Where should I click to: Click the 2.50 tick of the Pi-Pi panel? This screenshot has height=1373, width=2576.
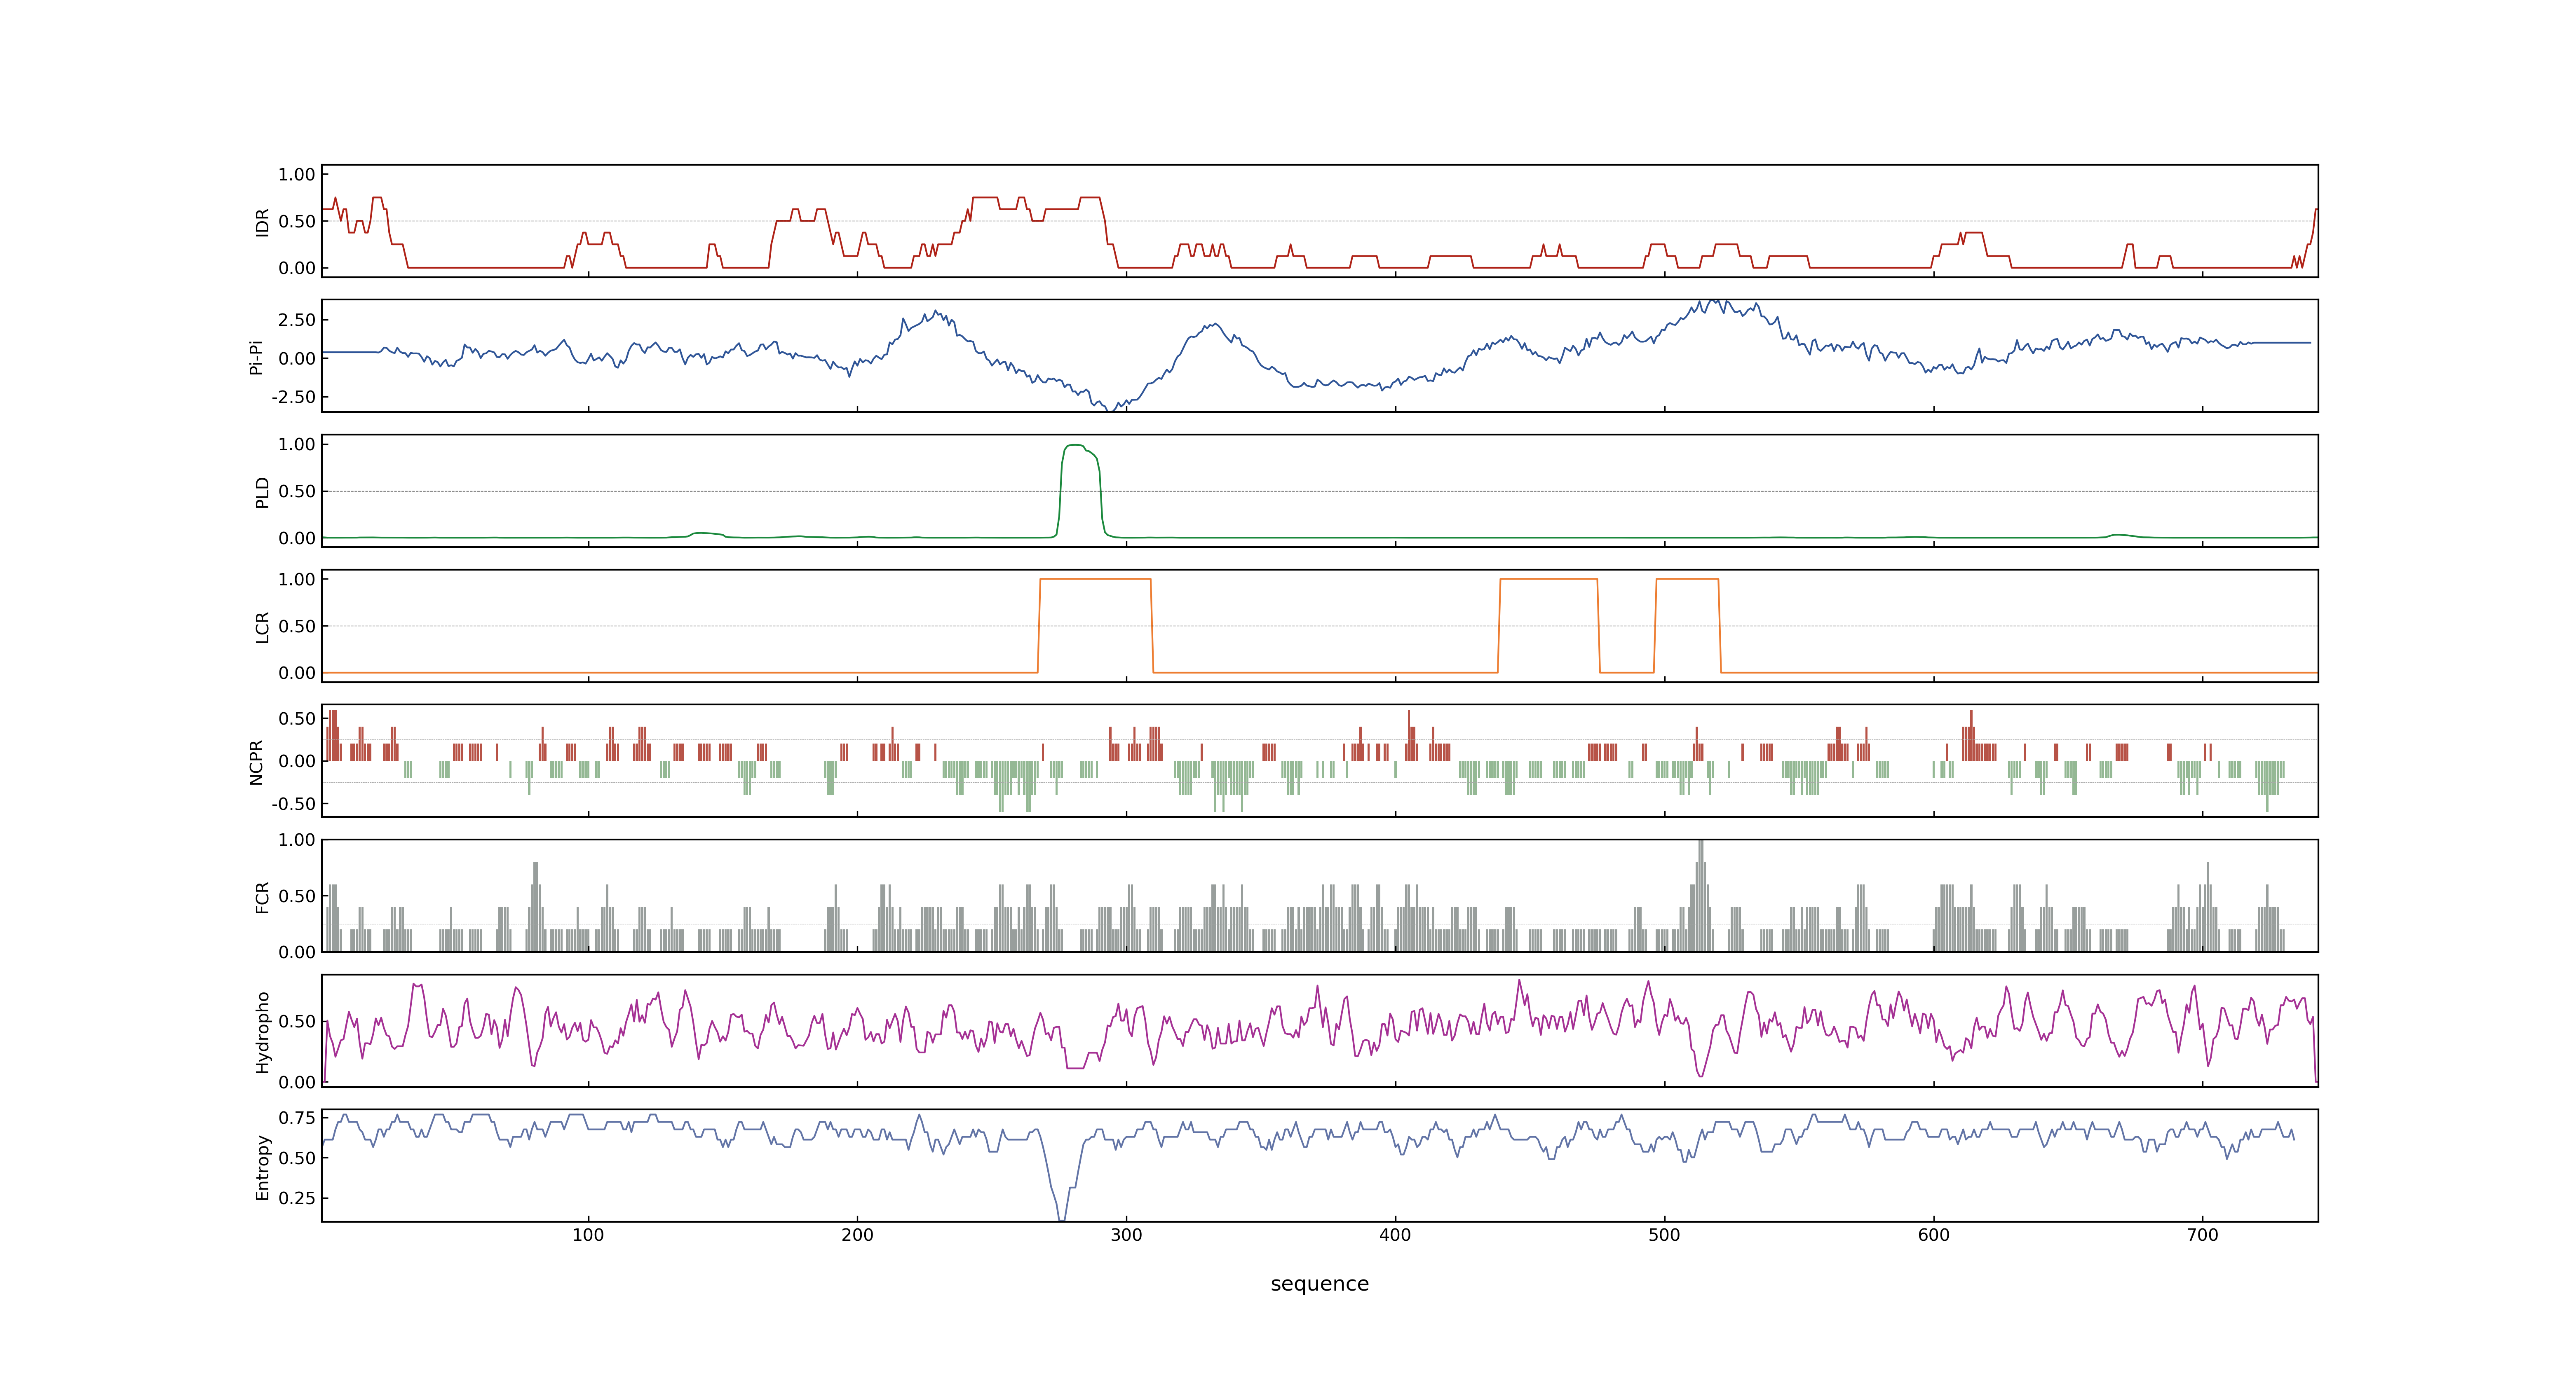tap(297, 320)
